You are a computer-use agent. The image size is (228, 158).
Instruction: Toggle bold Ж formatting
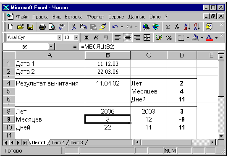tap(86, 38)
